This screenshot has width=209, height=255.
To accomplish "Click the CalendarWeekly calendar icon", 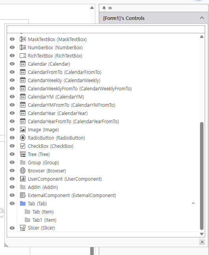I will coord(23,80).
